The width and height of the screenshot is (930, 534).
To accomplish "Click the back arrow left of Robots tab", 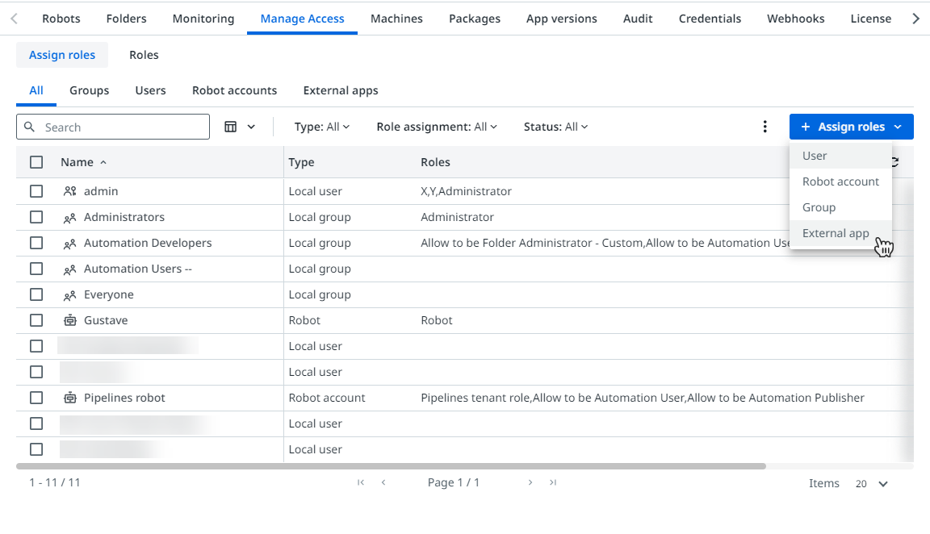I will 14,18.
